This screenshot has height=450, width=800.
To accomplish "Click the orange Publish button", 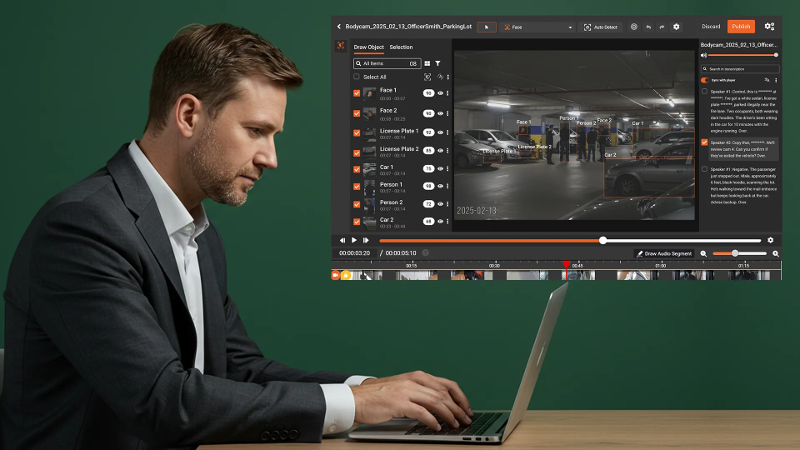I will pos(740,27).
